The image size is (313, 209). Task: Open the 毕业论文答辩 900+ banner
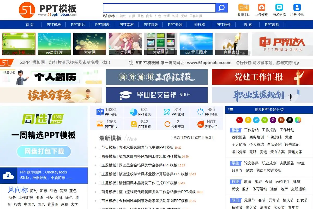tap(157, 95)
